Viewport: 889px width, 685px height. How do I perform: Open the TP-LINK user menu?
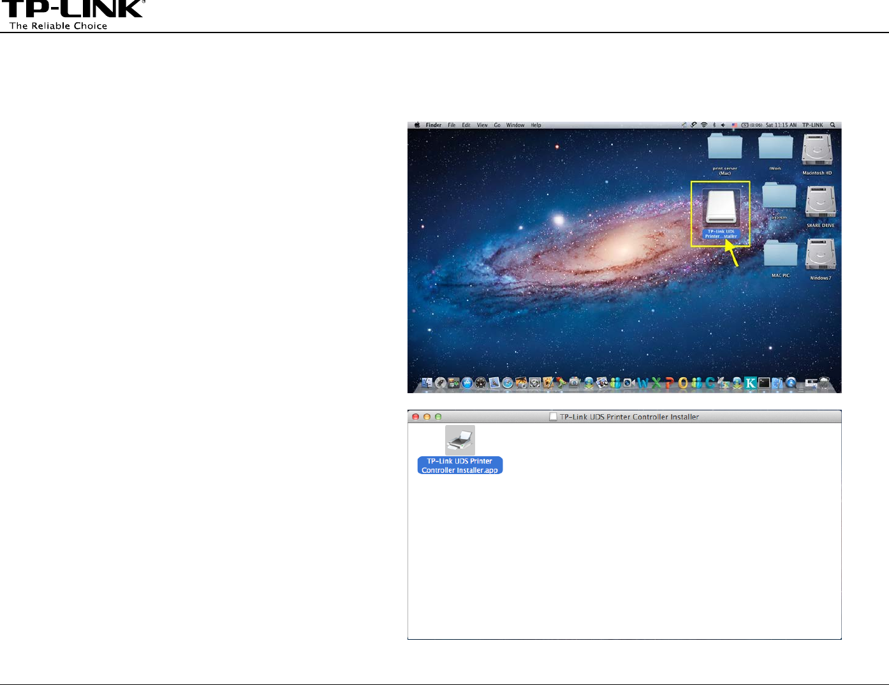pos(813,125)
